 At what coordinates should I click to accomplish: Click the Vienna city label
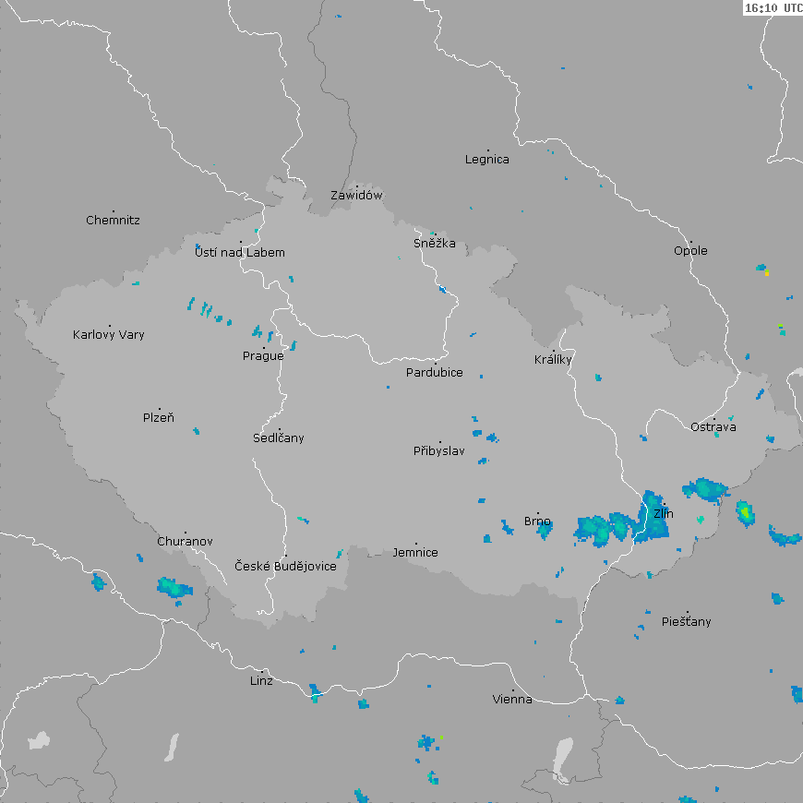[512, 700]
